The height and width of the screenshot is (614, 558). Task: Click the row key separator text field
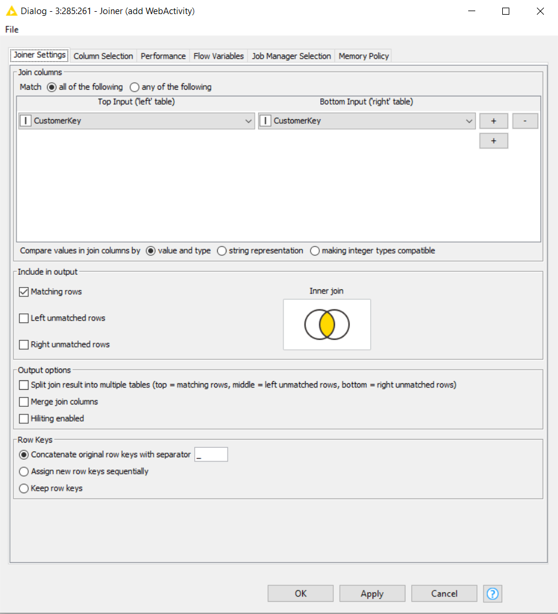click(x=211, y=454)
